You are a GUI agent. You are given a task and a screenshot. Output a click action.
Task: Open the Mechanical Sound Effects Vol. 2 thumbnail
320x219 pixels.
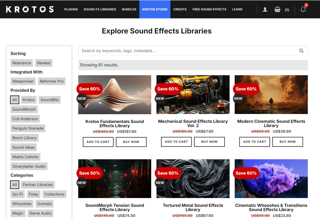pos(193,95)
